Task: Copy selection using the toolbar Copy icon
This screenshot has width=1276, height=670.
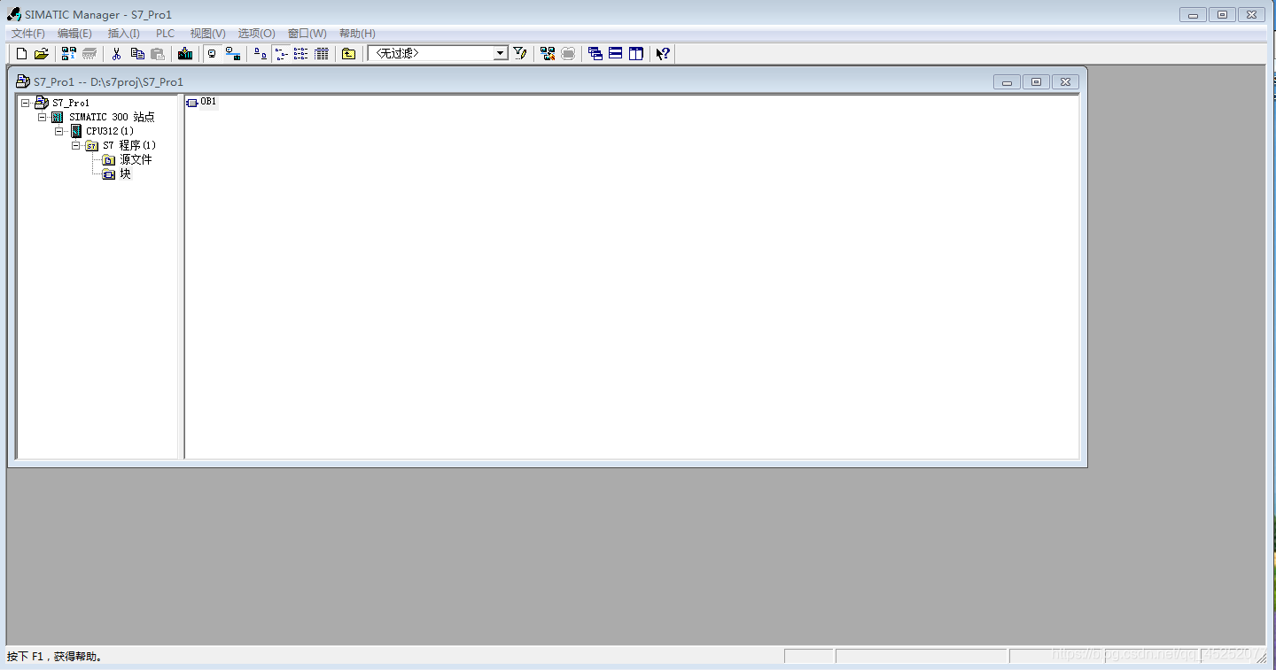Action: 137,54
